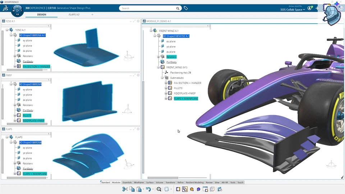Click the Copy icon in bottom toolbar
The width and height of the screenshot is (345, 194).
tap(132, 189)
